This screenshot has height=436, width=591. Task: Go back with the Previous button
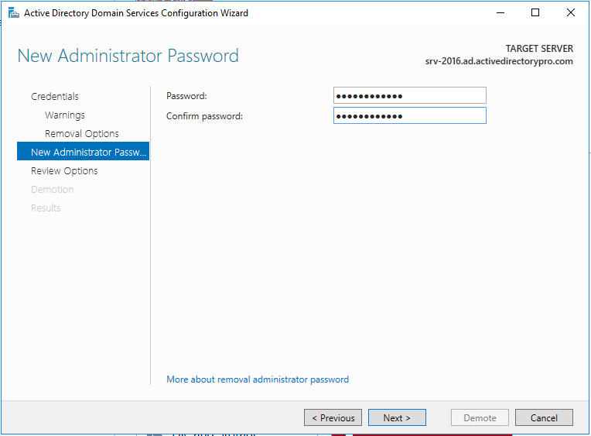(333, 417)
